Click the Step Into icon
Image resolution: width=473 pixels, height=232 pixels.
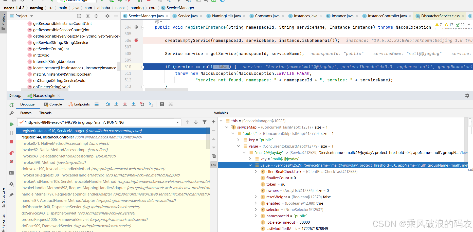click(116, 104)
